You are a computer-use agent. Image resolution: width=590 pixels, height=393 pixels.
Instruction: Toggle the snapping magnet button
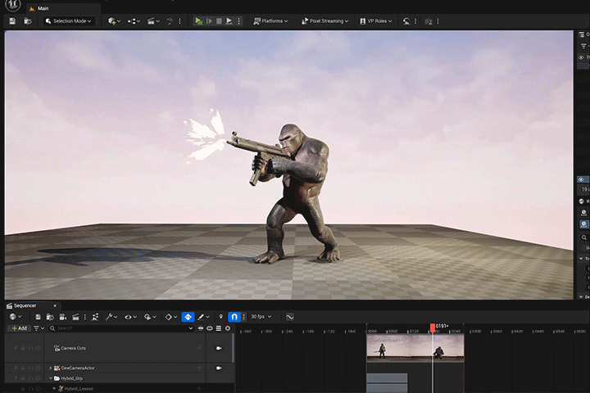tap(234, 317)
